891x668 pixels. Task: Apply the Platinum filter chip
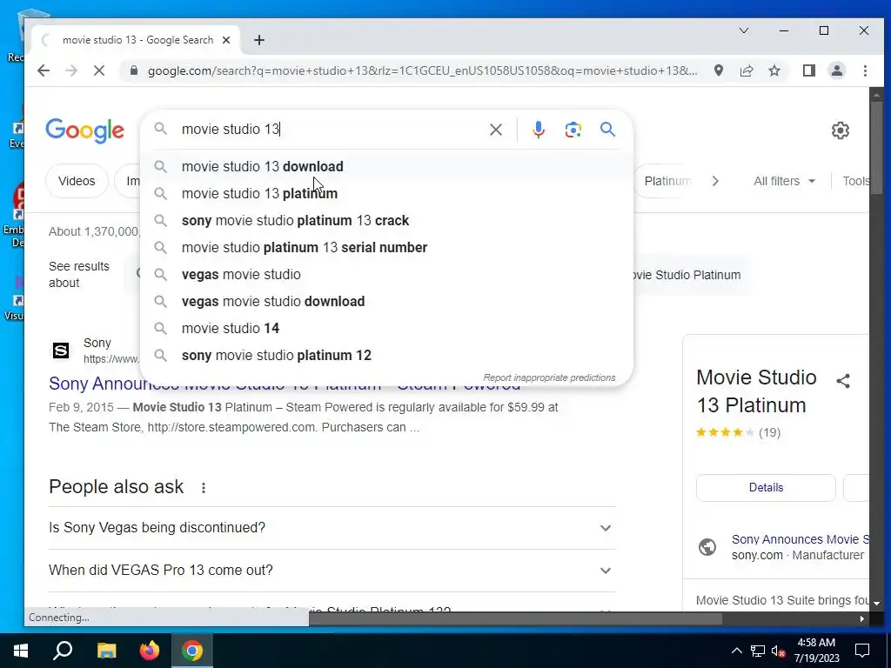tap(667, 181)
